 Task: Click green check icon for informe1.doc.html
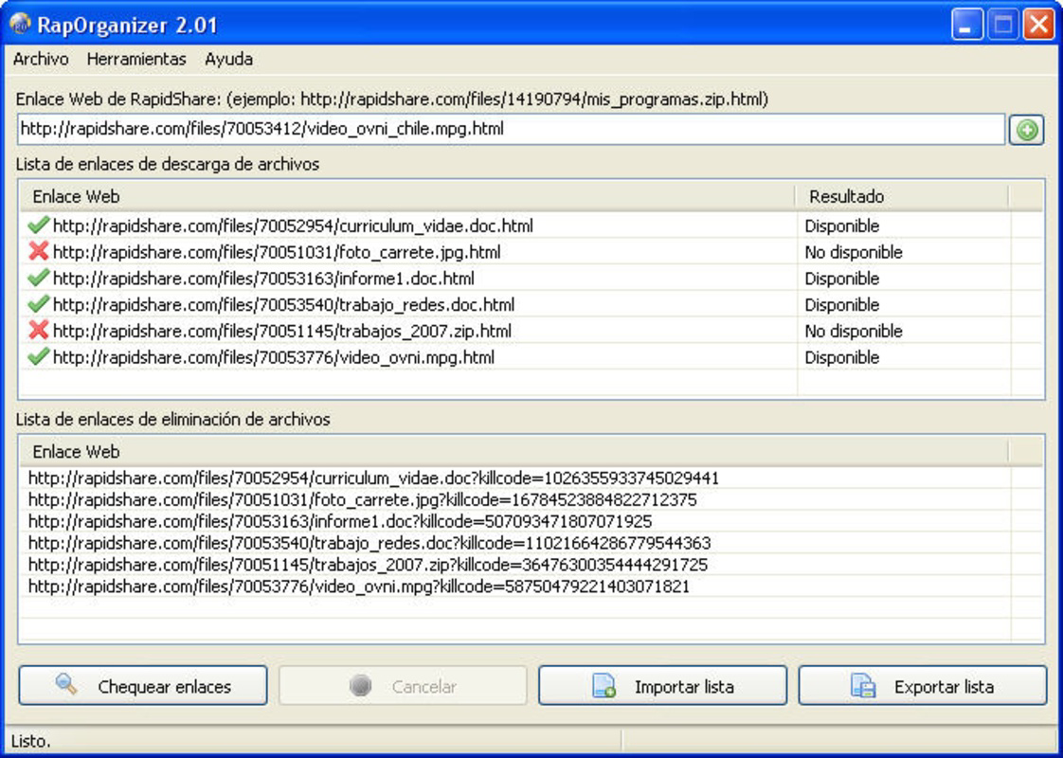(39, 278)
